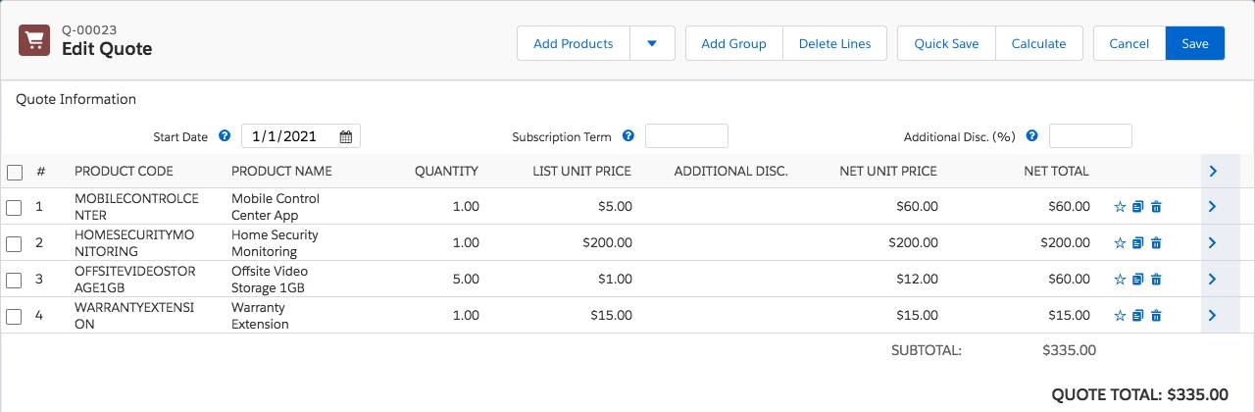Click the shopping cart quote icon
The height and width of the screenshot is (412, 1255).
tap(34, 40)
